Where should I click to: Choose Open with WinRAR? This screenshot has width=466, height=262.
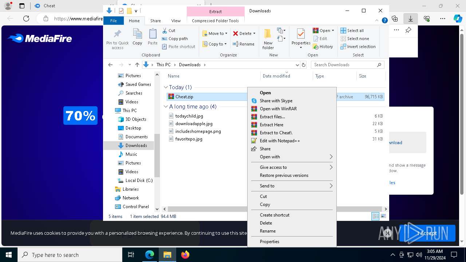(x=292, y=109)
